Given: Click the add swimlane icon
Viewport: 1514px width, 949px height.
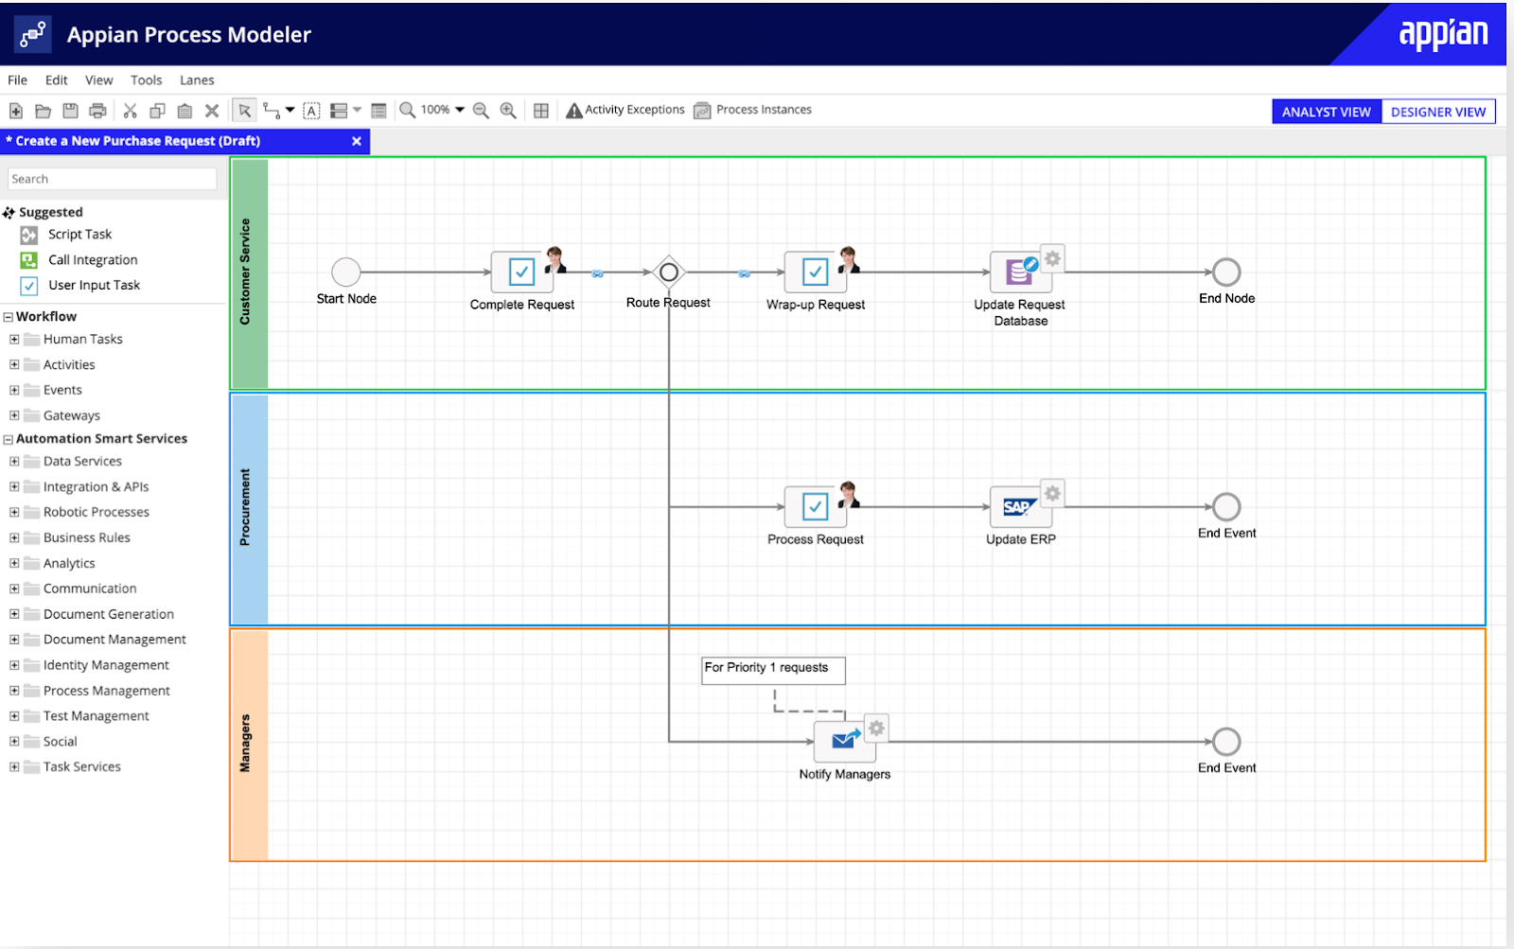Looking at the screenshot, I should point(339,111).
